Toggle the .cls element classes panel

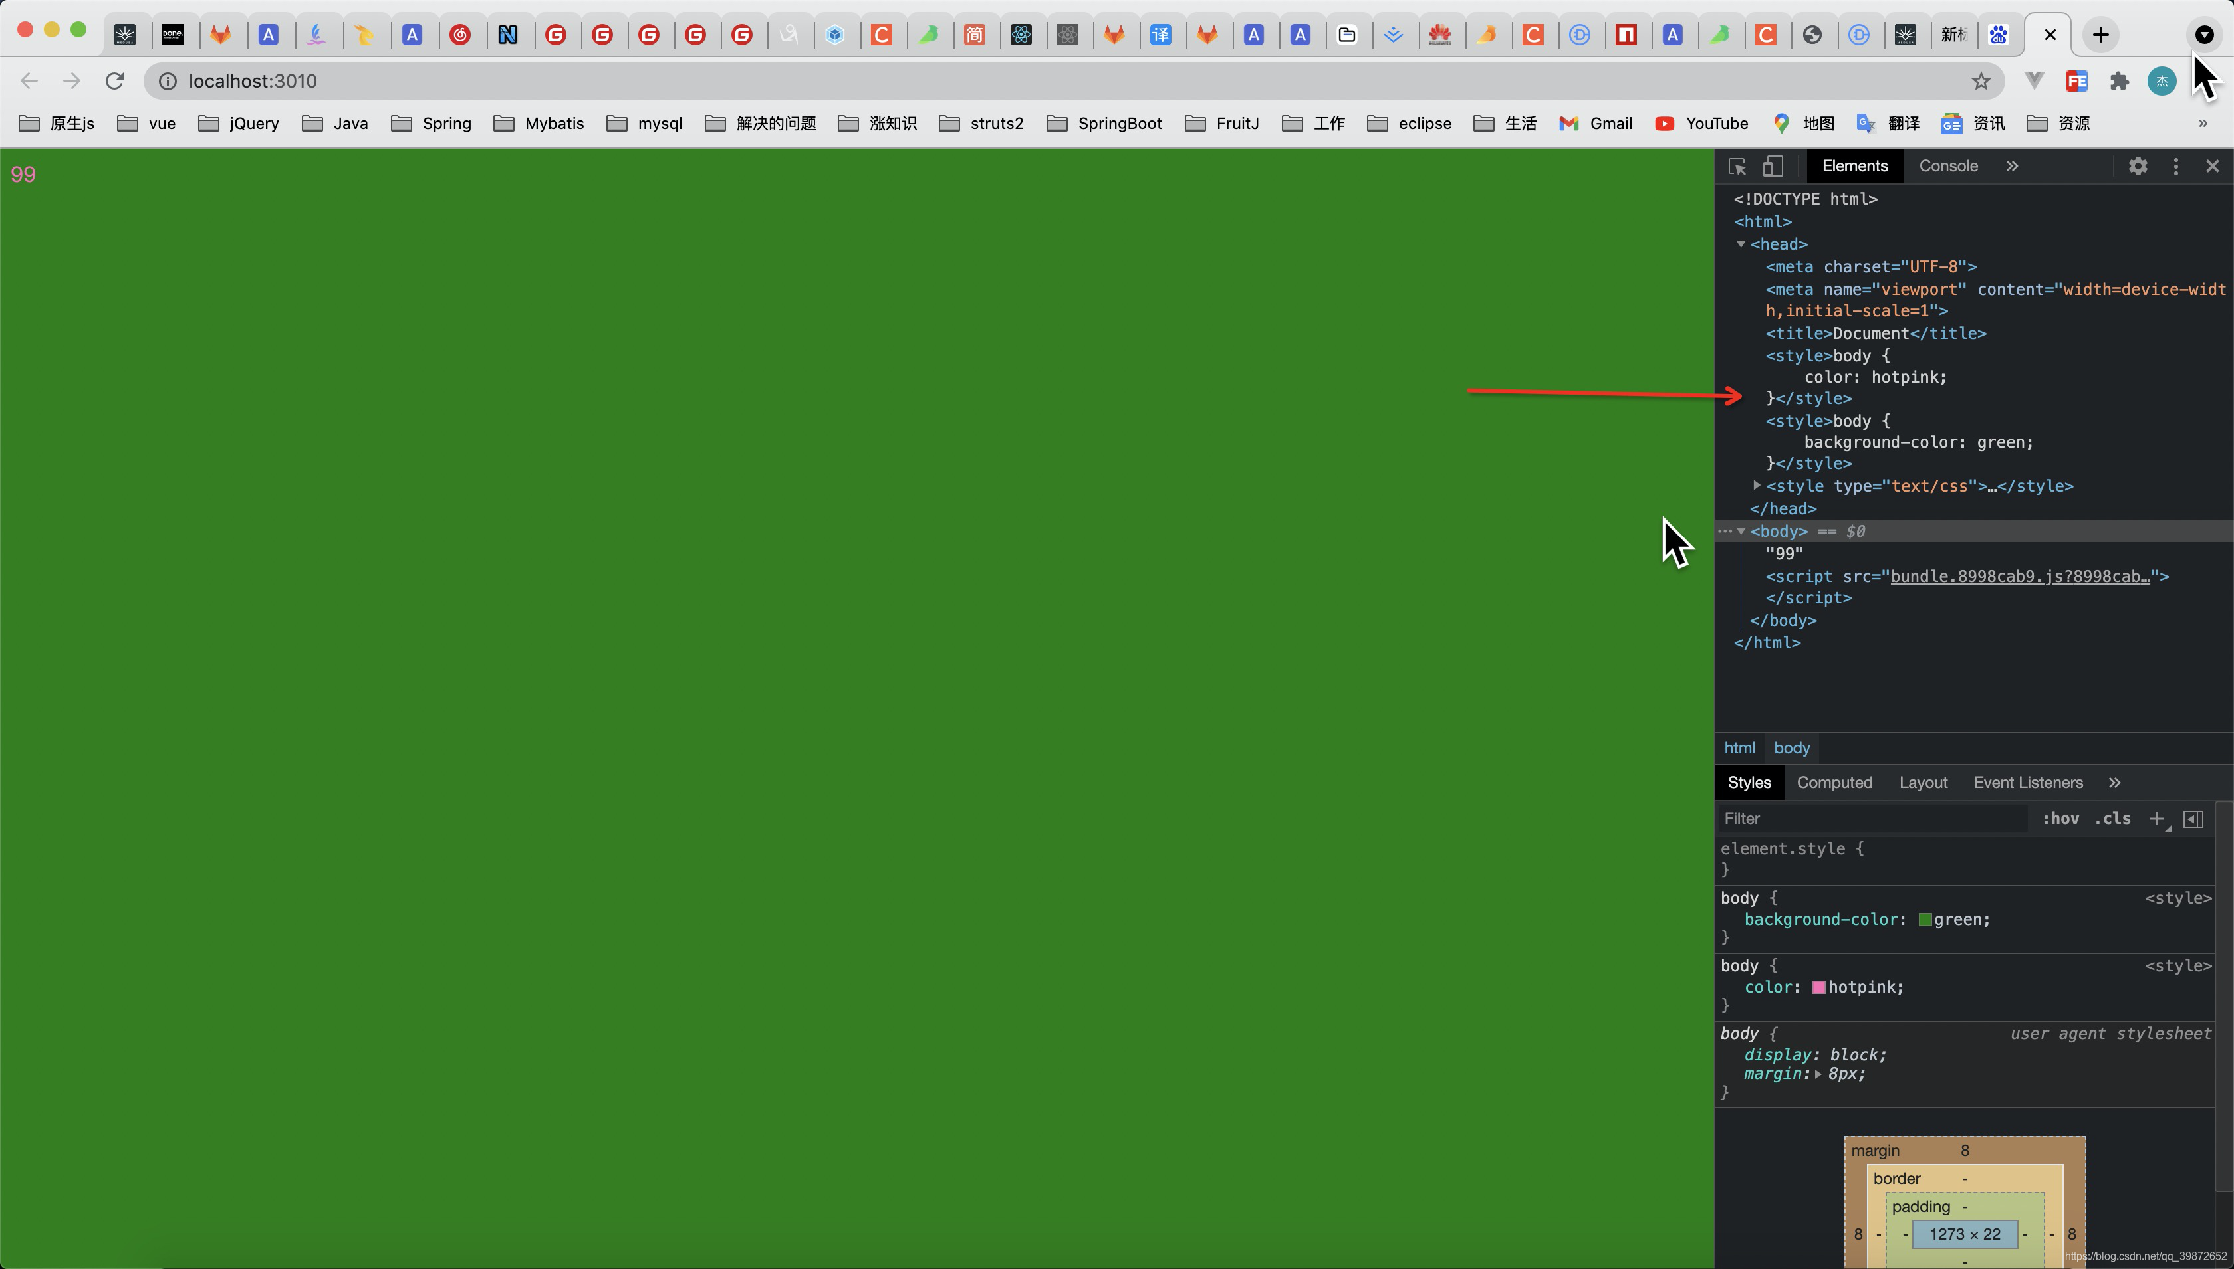pyautogui.click(x=2112, y=819)
